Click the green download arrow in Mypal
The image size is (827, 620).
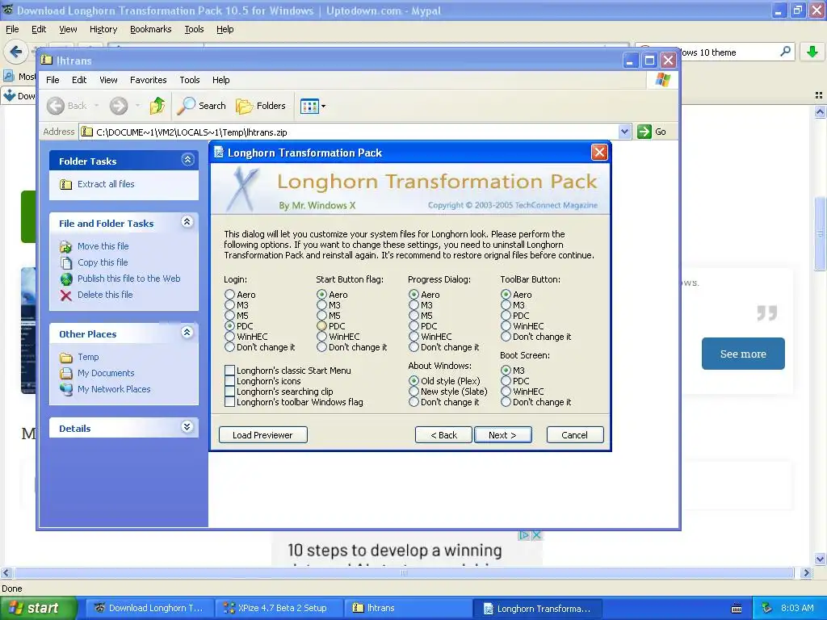812,52
